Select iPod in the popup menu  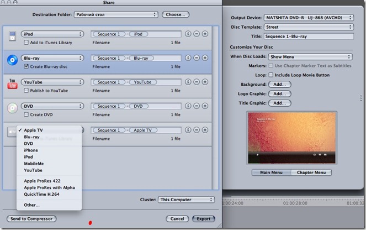pyautogui.click(x=49, y=157)
